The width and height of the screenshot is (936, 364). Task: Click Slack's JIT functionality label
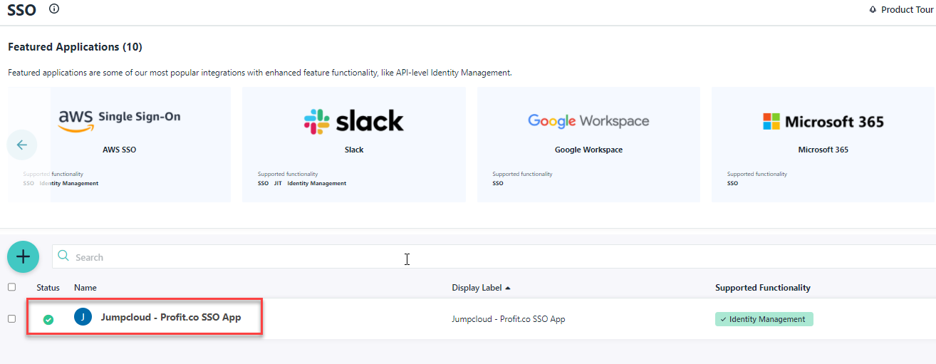tap(278, 184)
